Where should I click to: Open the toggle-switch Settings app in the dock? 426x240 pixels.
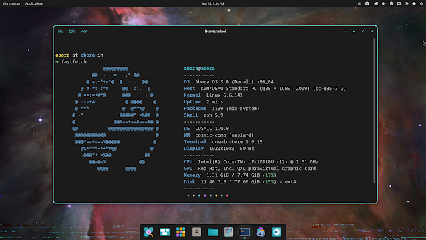pos(277,232)
